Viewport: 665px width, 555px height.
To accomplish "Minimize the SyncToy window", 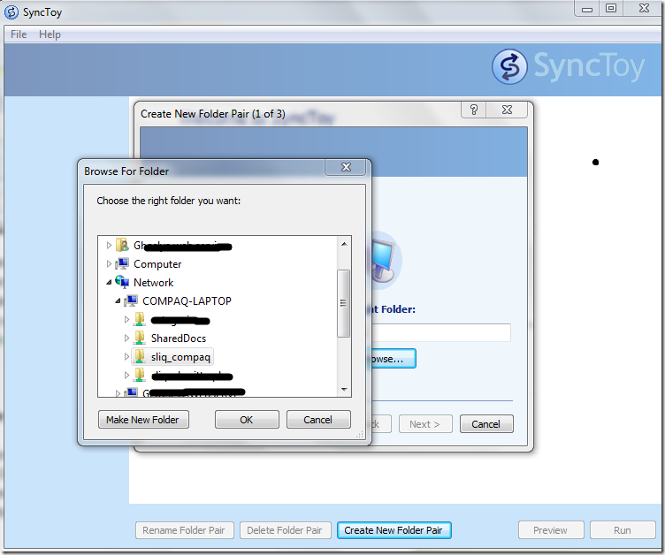I will tap(586, 9).
